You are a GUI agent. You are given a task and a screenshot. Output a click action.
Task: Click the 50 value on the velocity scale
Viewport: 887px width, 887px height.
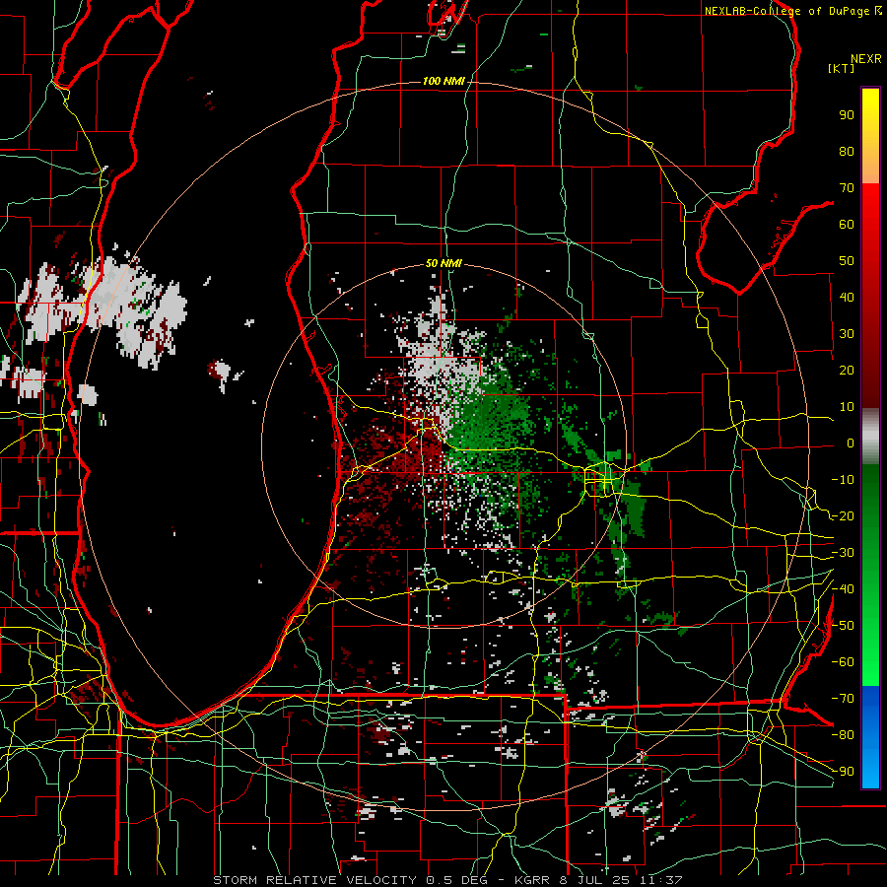(847, 261)
